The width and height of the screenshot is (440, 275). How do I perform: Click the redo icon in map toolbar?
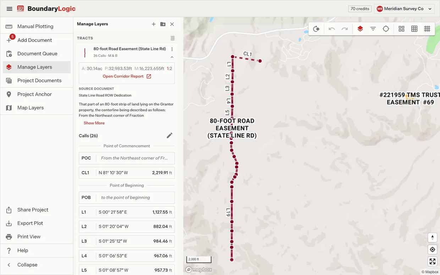click(345, 29)
